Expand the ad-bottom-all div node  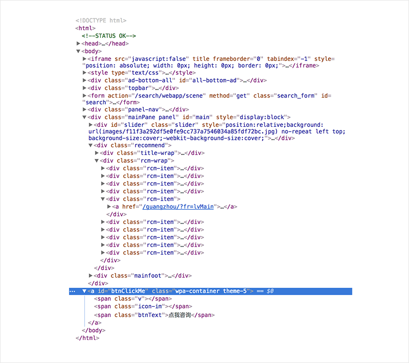[84, 80]
